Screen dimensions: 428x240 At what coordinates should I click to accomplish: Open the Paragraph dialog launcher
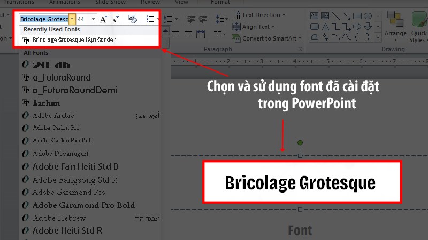pos(300,49)
